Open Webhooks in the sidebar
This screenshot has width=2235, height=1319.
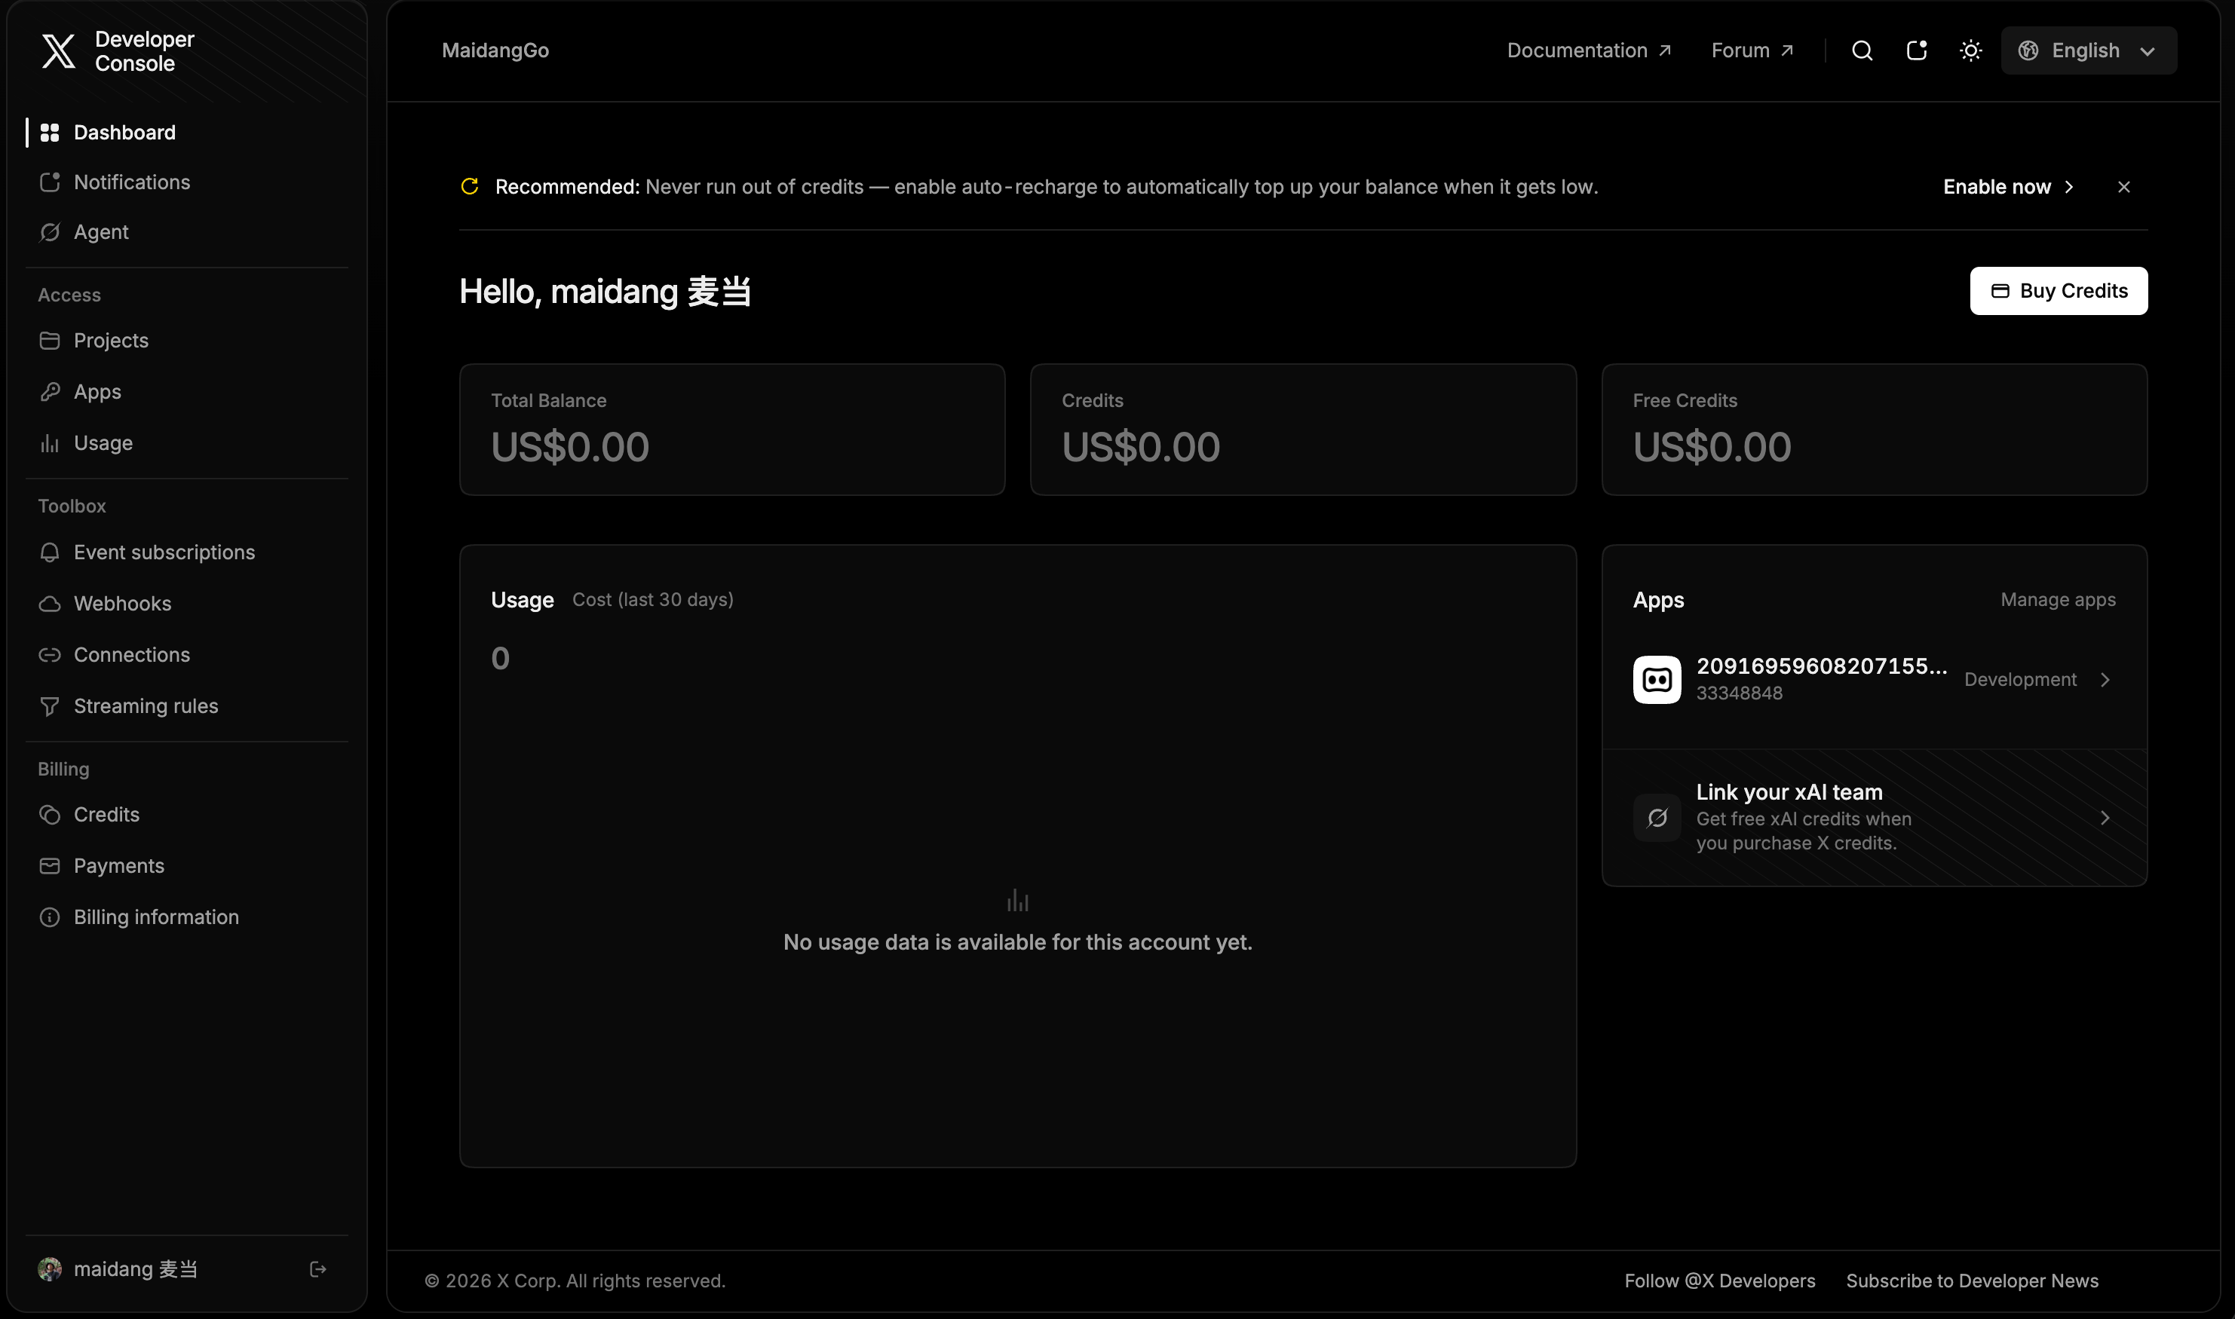[x=187, y=604]
